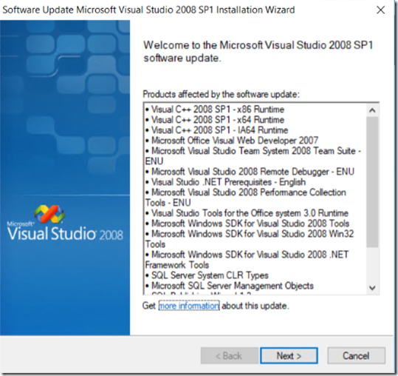Select Visual Studio 2008 Remote Debugger entry

[250, 172]
